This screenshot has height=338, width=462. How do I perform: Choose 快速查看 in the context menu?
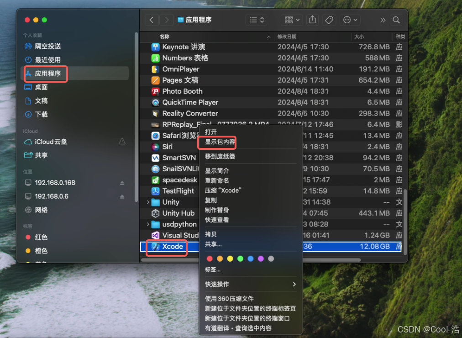pyautogui.click(x=217, y=220)
